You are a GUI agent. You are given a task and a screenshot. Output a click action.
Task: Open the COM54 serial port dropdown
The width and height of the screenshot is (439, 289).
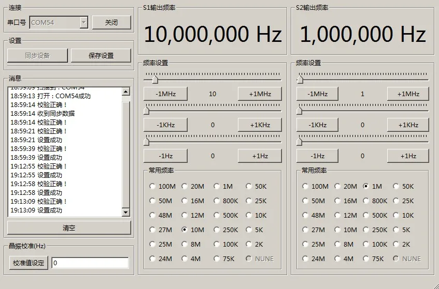tap(83, 22)
